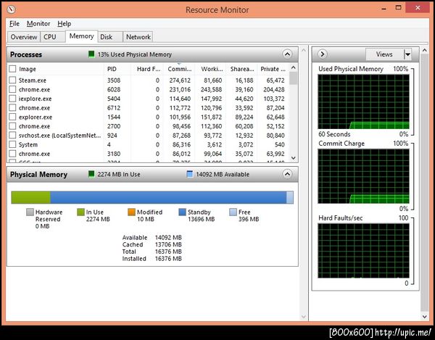
Task: Check the select-all Image header checkbox
Action: (x=12, y=69)
